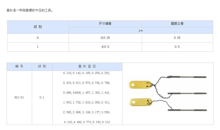Click the 0.25 roundness value cell
220x130 pixels.
coord(177,38)
